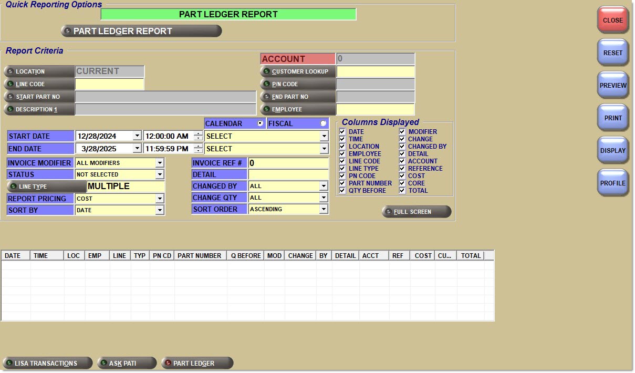Click the Ask Pati button
Viewport: 635px width, 373px height.
coord(127,363)
